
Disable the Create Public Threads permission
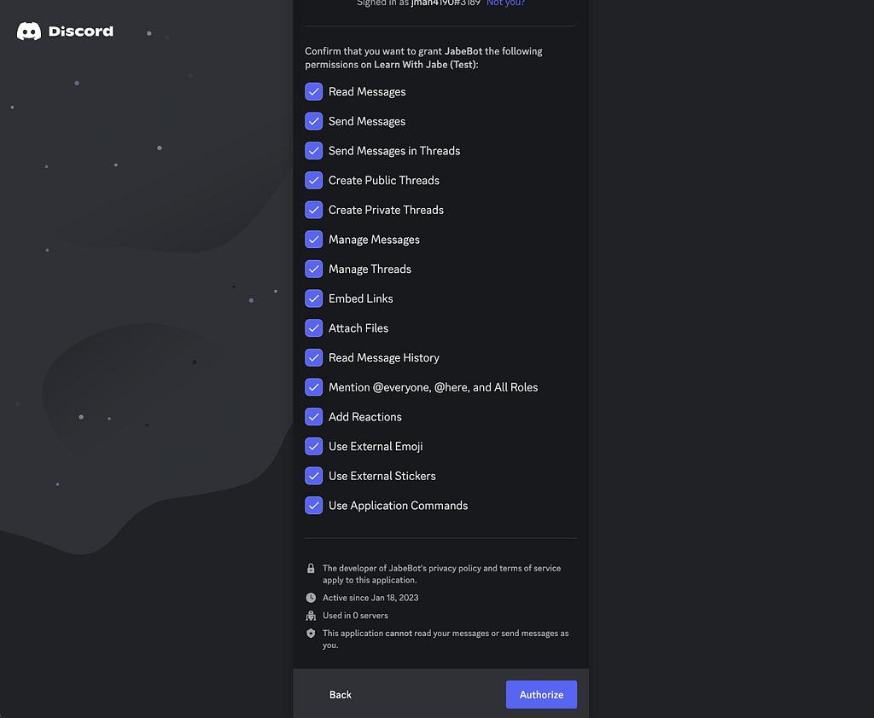(314, 180)
